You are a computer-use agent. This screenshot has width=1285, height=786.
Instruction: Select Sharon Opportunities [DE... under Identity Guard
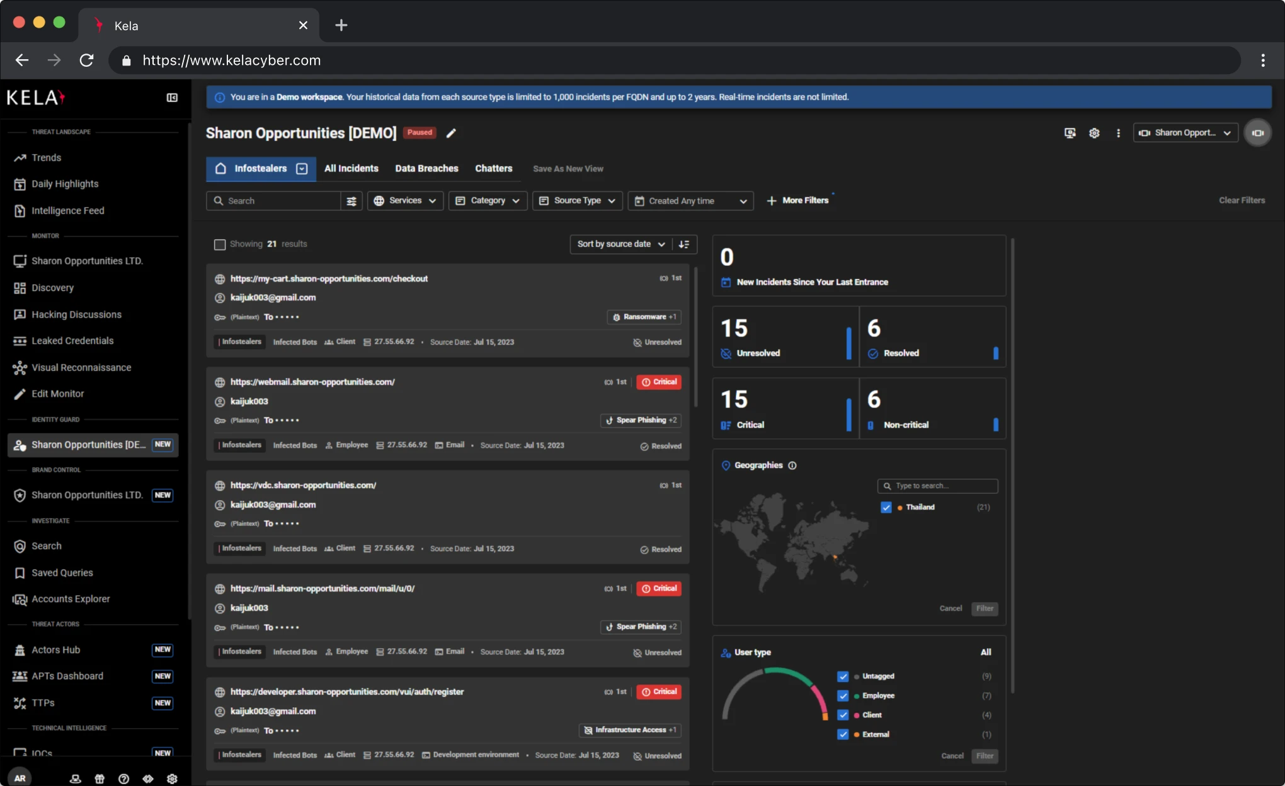point(93,445)
